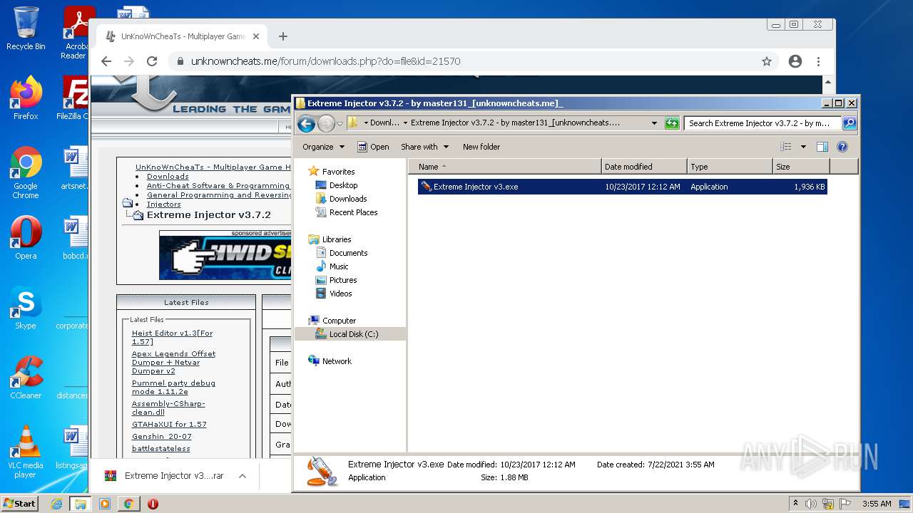This screenshot has width=913, height=513.
Task: Click the Explorer search magnifier icon
Action: pos(849,123)
